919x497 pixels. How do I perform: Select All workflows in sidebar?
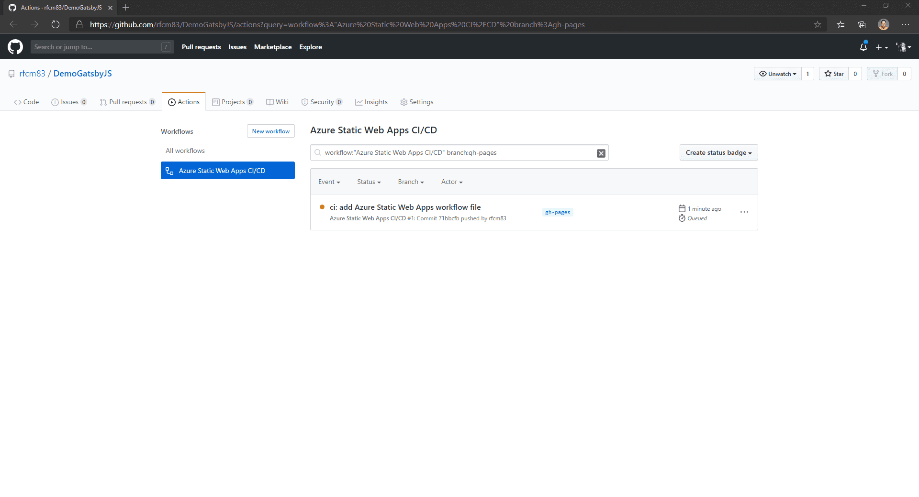(x=185, y=151)
